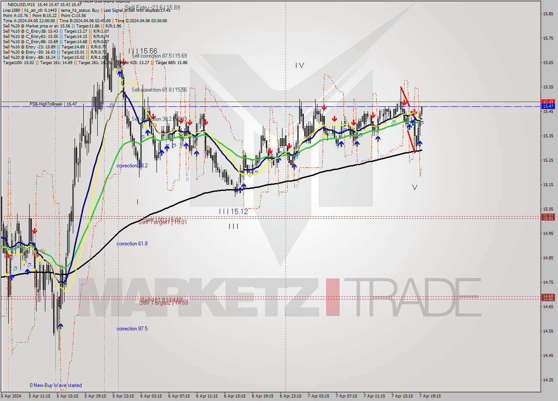Select the FSB-HighToBreak 15.47 label
This screenshot has height=401, width=558.
53,104
